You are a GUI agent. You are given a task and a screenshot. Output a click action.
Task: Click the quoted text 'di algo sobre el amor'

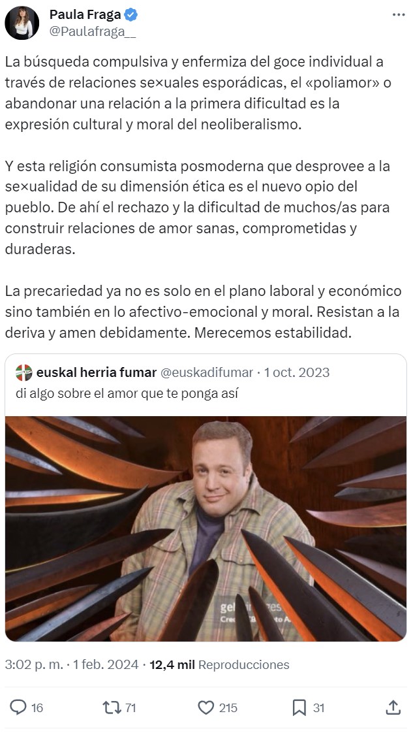click(x=78, y=394)
